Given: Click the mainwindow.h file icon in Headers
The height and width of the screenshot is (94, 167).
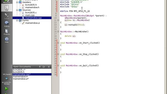Looking at the screenshot, I should (23, 8).
